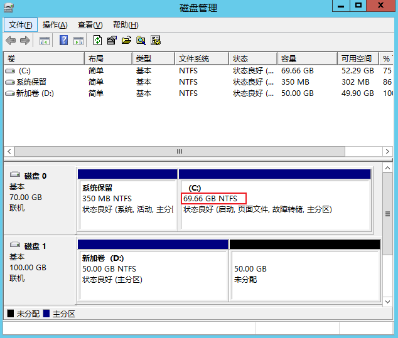Open Help via blue question mark icon

click(x=63, y=41)
